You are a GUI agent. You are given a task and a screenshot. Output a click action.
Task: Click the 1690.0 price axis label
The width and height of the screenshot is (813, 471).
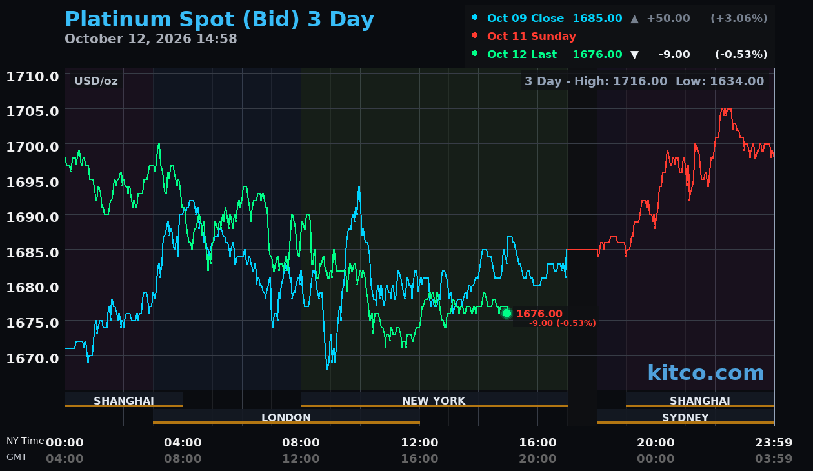(x=33, y=217)
